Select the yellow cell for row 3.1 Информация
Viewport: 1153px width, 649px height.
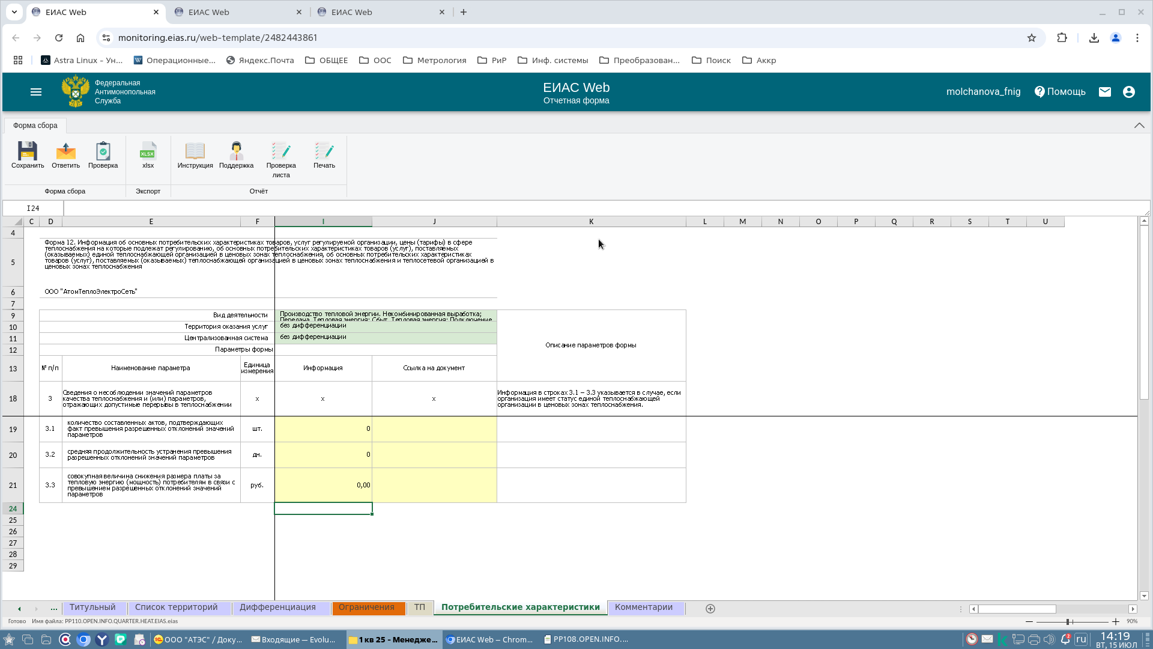pos(323,429)
